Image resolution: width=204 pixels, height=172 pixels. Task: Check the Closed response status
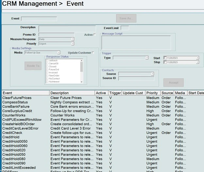47,66
